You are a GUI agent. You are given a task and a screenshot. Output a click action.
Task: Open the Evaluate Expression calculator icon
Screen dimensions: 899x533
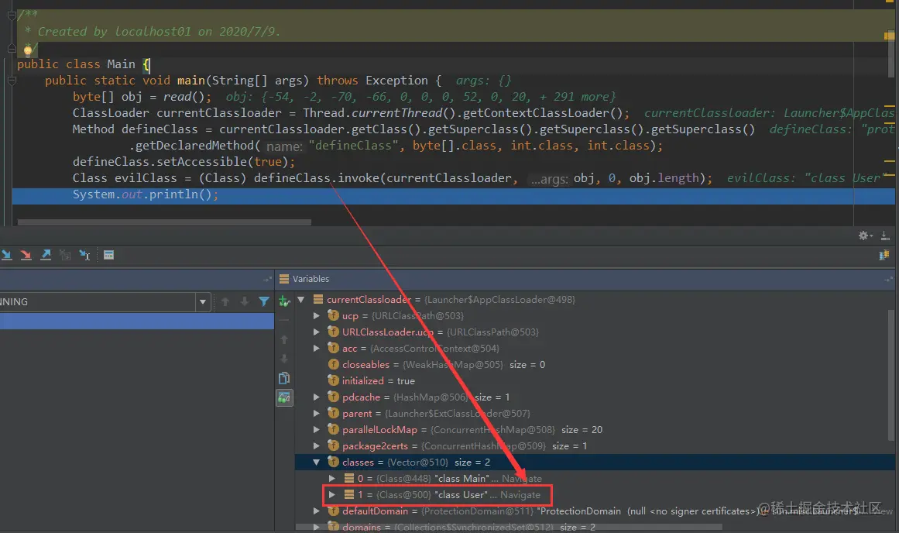pyautogui.click(x=109, y=255)
